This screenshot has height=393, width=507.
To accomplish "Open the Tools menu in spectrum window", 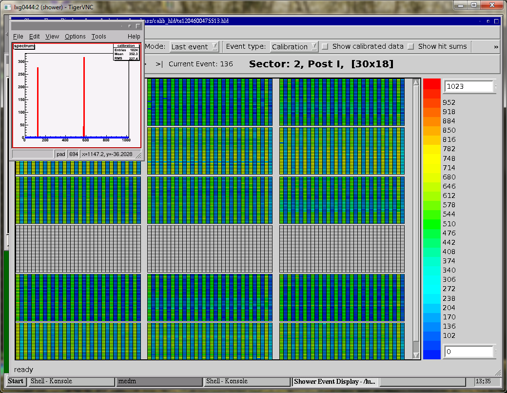I will click(x=98, y=37).
